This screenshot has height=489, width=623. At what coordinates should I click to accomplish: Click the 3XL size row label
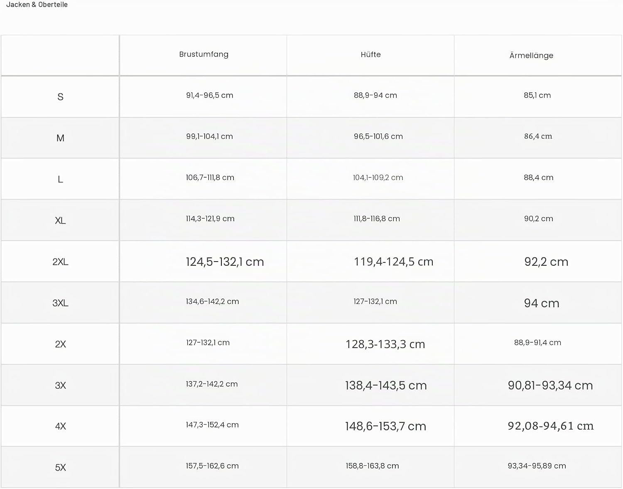tap(60, 303)
